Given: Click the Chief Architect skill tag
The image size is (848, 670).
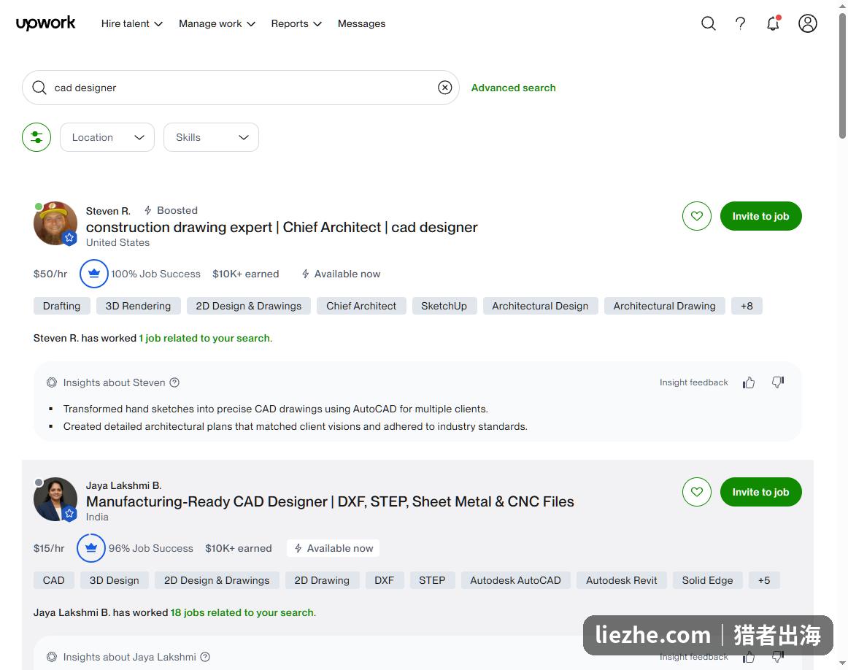Looking at the screenshot, I should pyautogui.click(x=361, y=306).
